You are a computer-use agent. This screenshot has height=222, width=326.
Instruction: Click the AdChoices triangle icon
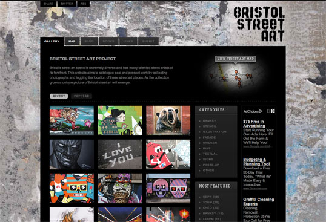(x=261, y=111)
